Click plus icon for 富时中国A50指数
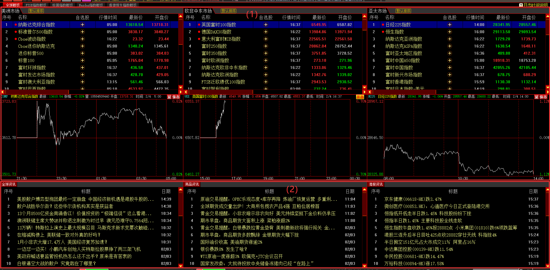550x270 pixels. (x=450, y=60)
